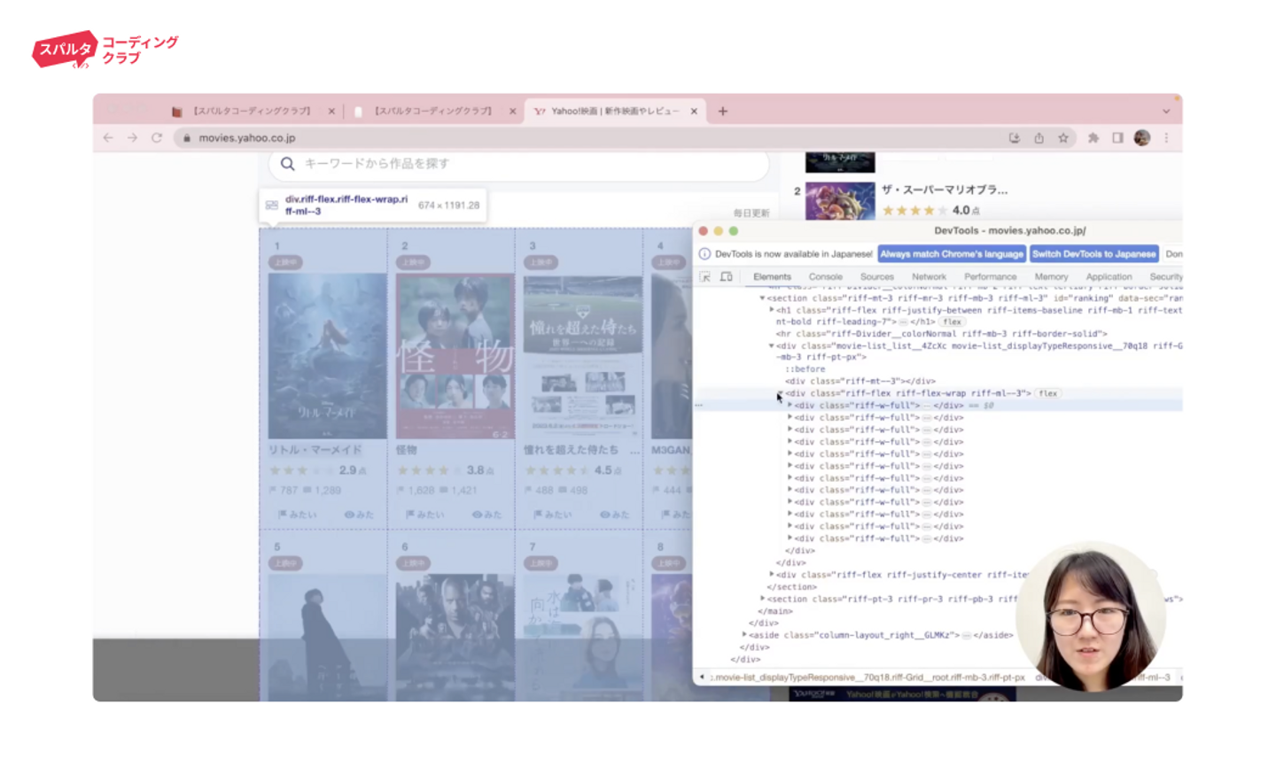Click the install/download icon in Chrome toolbar
Viewport: 1276px width, 759px height.
click(1015, 138)
